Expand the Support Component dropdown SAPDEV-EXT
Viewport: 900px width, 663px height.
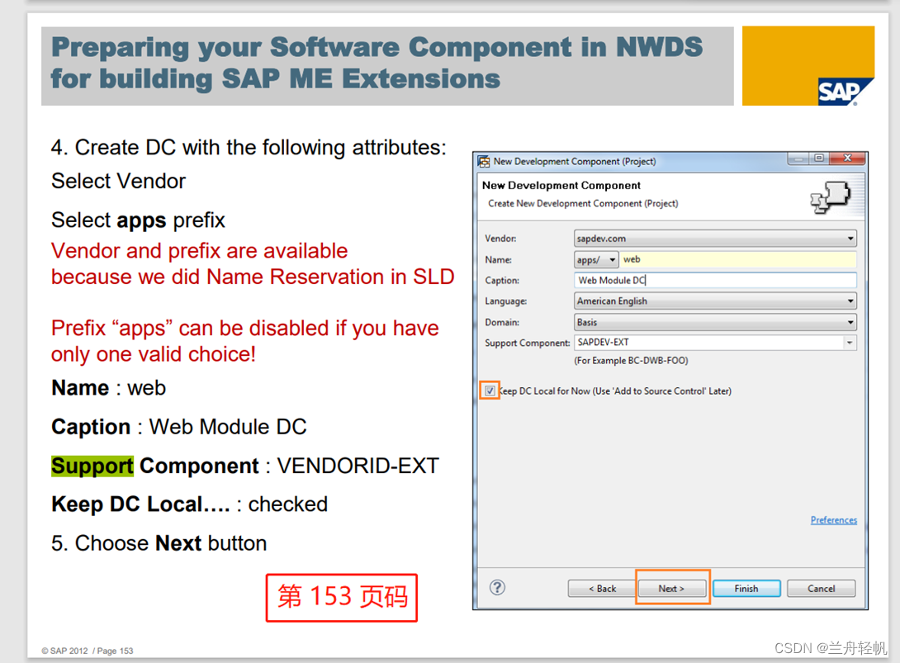click(848, 342)
